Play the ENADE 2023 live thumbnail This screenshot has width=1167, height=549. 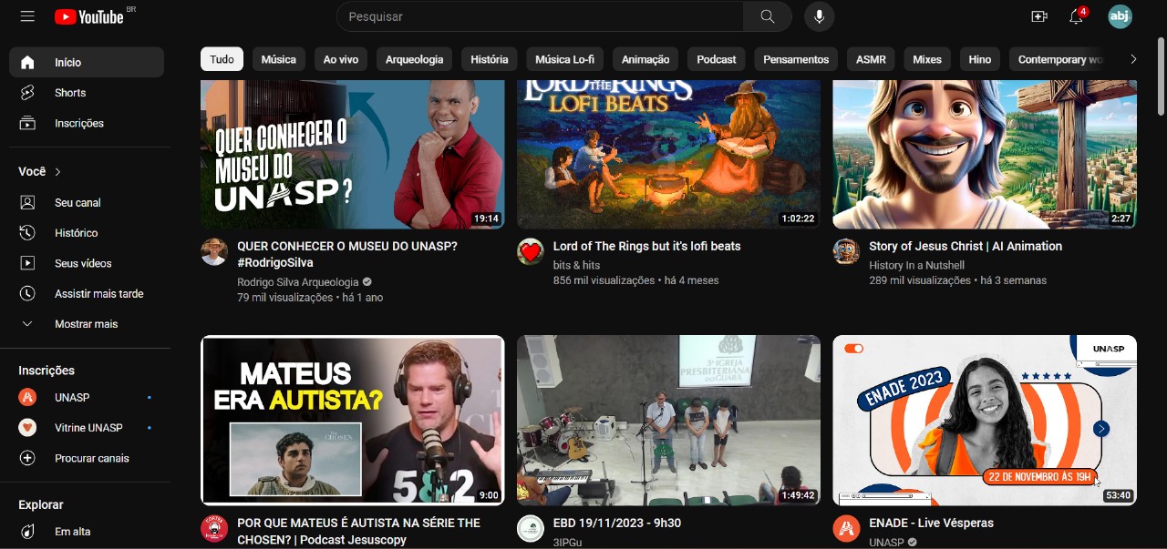click(985, 420)
